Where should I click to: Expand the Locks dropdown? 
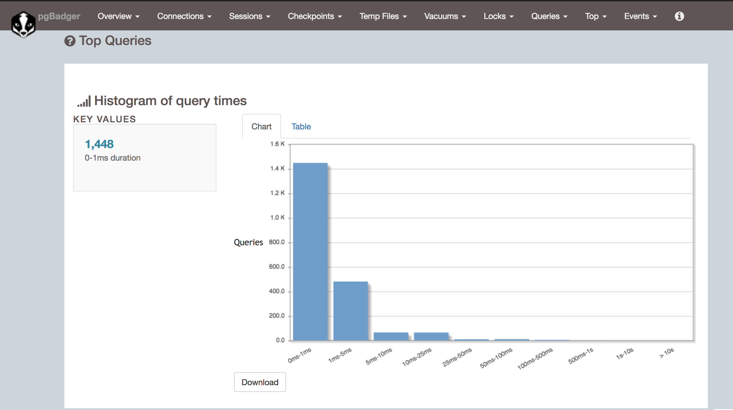498,16
